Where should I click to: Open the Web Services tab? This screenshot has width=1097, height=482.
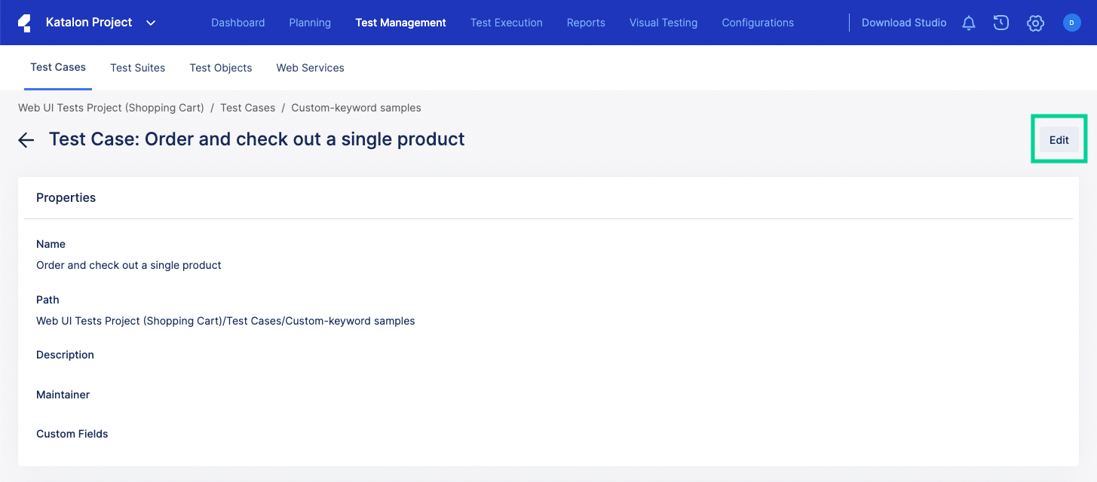point(310,68)
